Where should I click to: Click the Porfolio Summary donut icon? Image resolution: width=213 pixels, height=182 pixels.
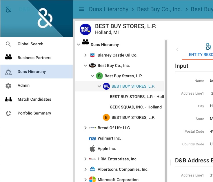click(x=8, y=113)
